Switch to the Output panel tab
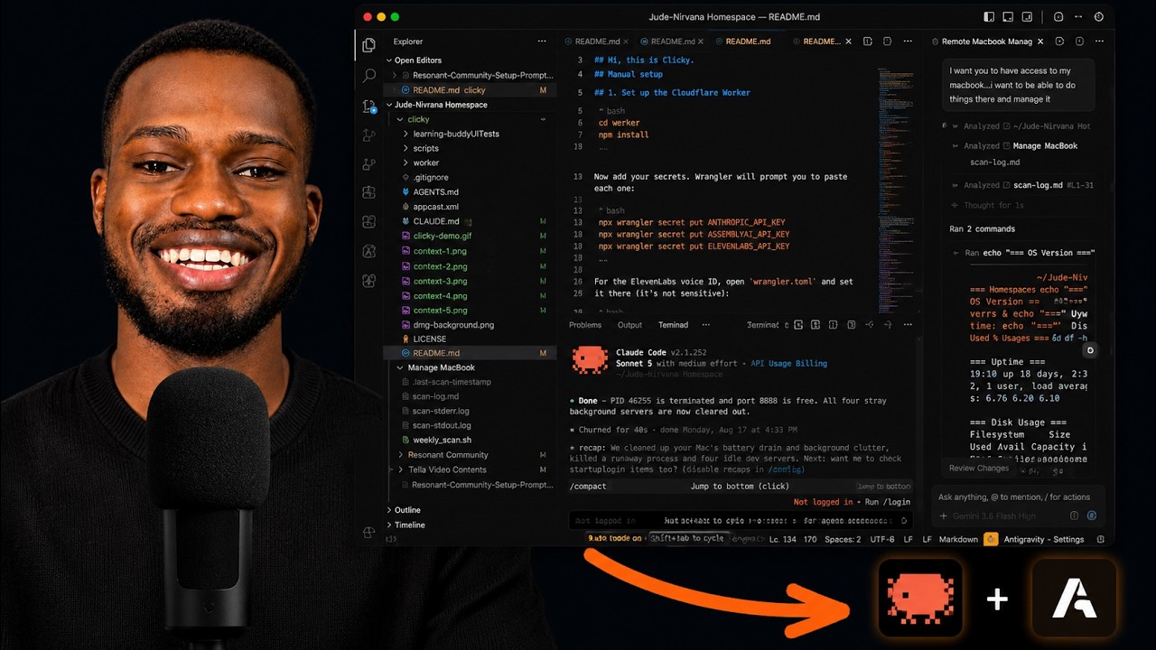The height and width of the screenshot is (650, 1156). click(629, 325)
